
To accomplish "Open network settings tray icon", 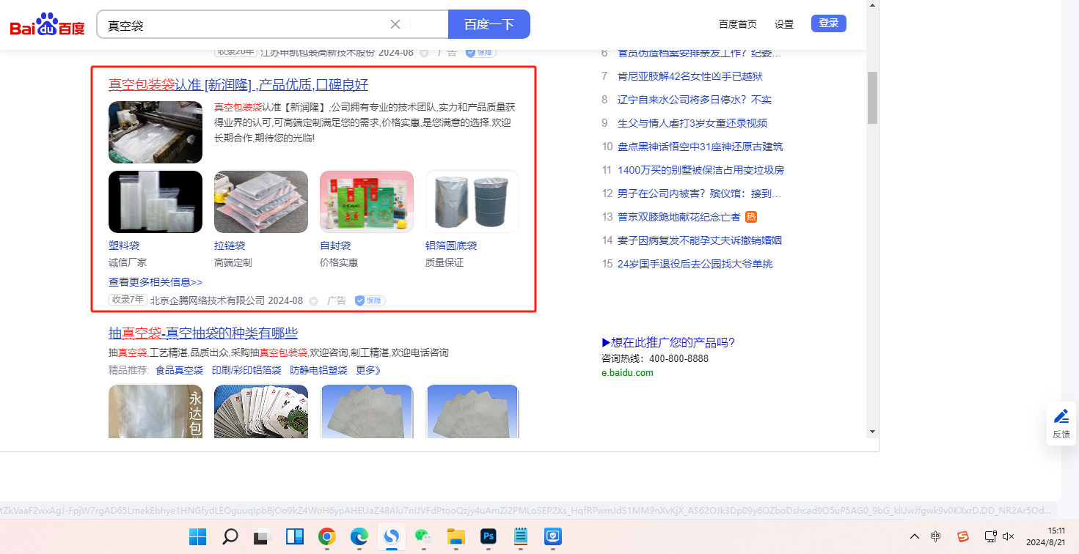I will click(990, 536).
